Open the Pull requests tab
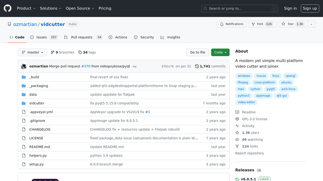323x181 pixels. click(x=83, y=37)
